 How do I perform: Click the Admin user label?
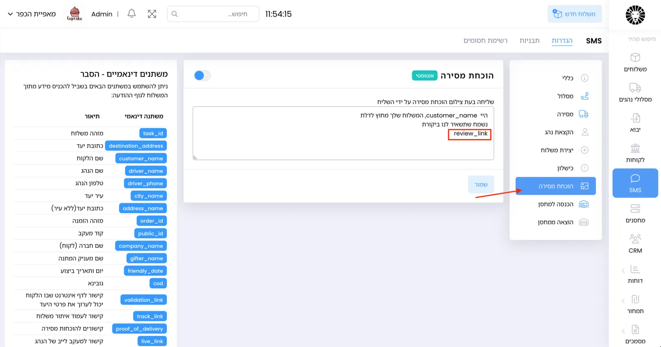tap(102, 14)
